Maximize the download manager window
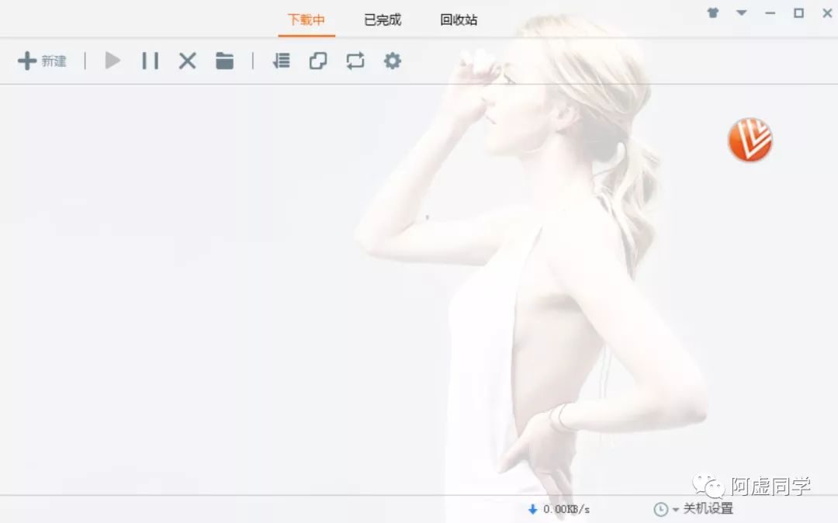The image size is (838, 523). click(x=798, y=12)
